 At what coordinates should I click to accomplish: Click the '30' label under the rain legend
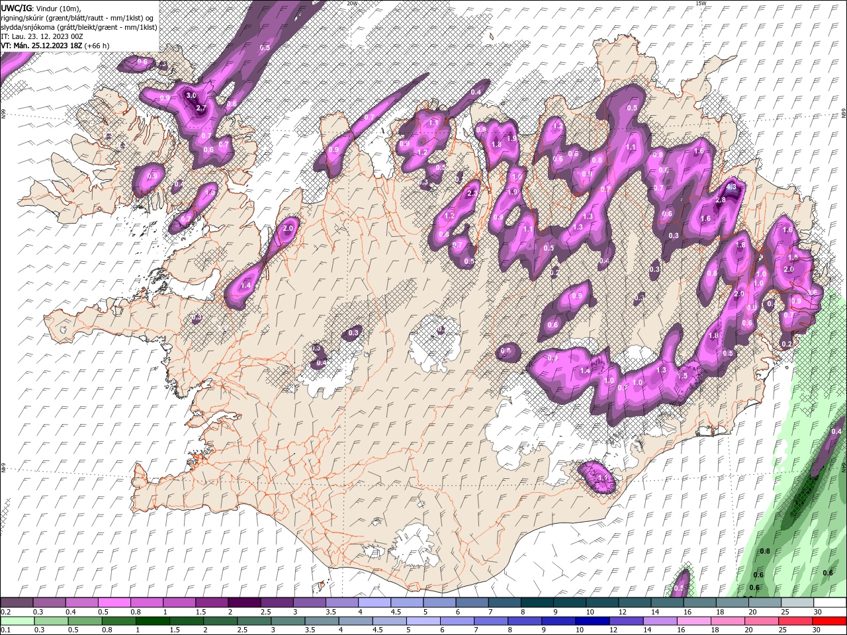(x=818, y=630)
